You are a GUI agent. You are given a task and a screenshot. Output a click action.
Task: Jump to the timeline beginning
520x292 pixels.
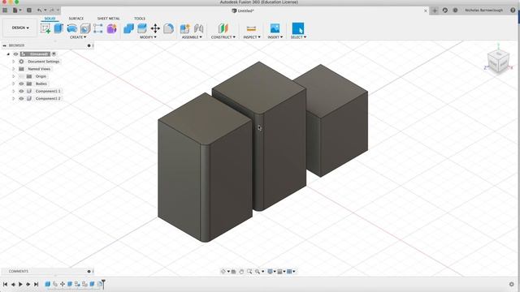(x=6, y=285)
